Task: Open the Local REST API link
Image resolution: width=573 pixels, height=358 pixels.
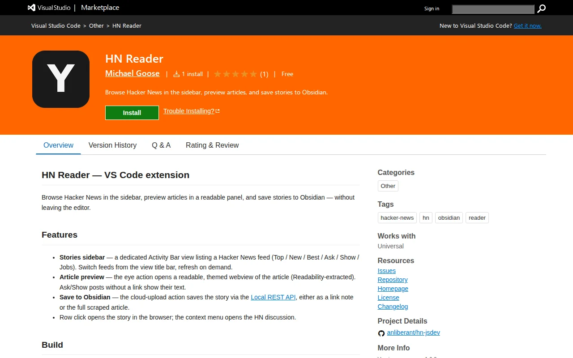Action: pyautogui.click(x=273, y=297)
